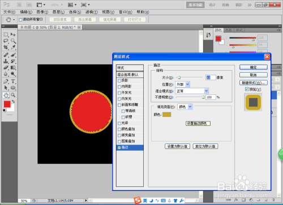Select the Horizontal Type tool
Viewport: 283px width, 205px height.
pos(13,81)
